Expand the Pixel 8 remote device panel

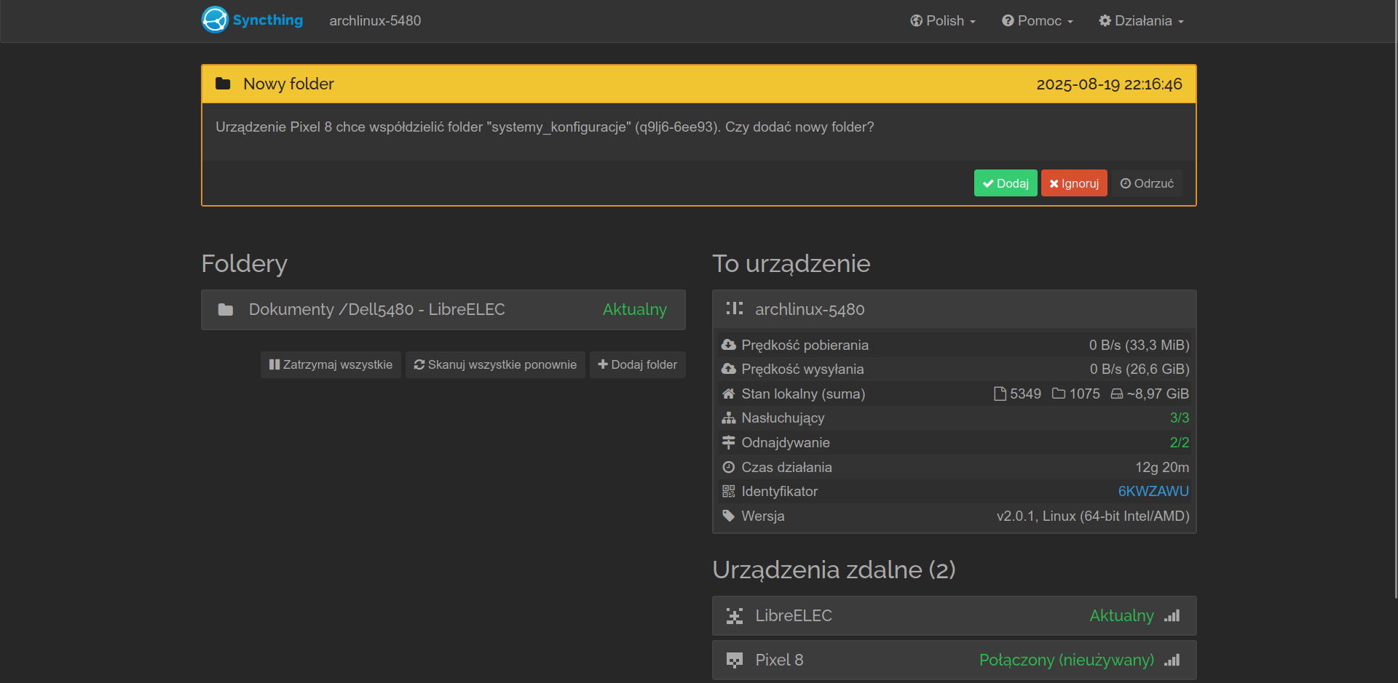(779, 660)
